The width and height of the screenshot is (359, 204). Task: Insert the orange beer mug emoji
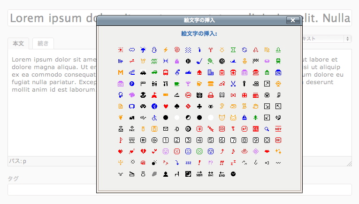(x=199, y=84)
